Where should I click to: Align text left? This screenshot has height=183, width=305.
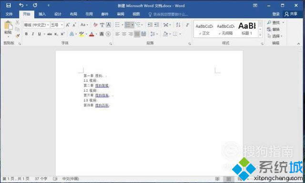point(117,34)
